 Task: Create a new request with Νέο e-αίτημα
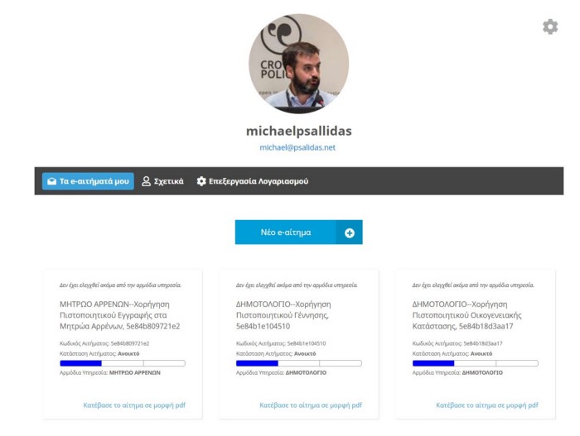pyautogui.click(x=298, y=232)
